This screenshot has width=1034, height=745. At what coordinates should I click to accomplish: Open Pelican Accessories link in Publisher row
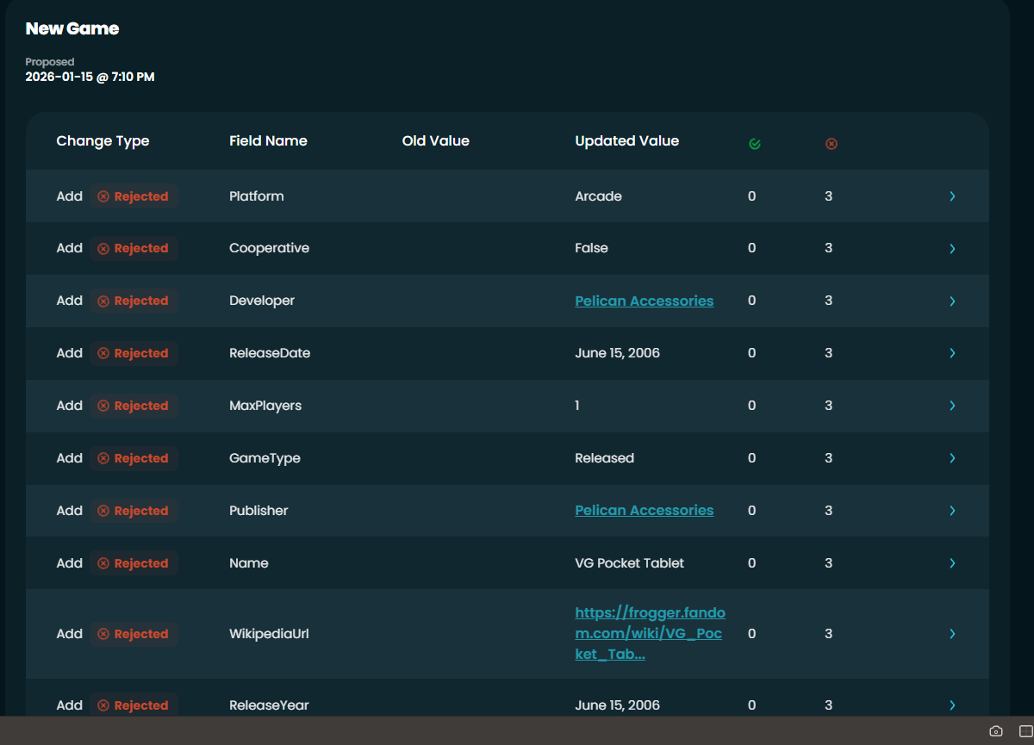644,511
